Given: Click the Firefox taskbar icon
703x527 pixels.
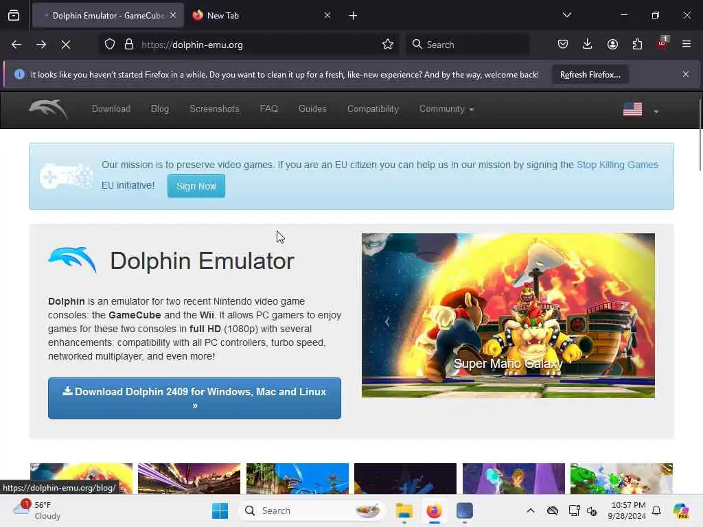Looking at the screenshot, I should tap(434, 511).
